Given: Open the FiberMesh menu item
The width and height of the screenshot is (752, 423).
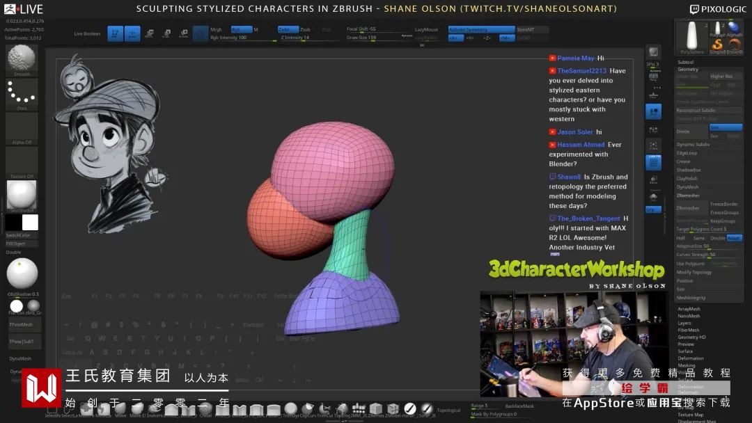Looking at the screenshot, I should [688, 330].
